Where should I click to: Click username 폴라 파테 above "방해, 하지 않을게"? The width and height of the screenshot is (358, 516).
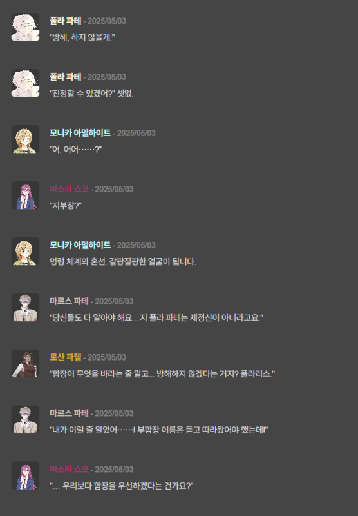[66, 21]
